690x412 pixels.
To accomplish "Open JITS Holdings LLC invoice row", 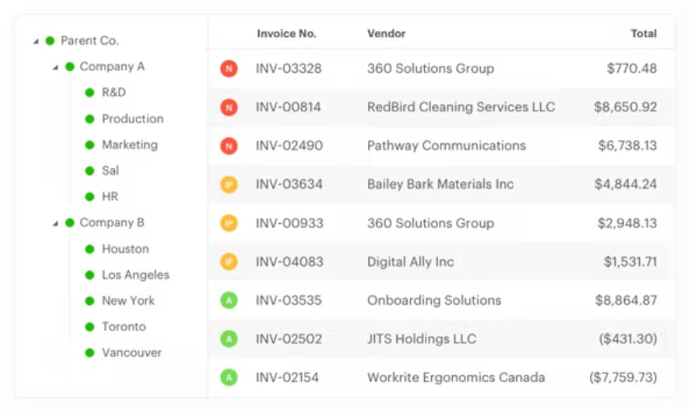I will tap(441, 338).
